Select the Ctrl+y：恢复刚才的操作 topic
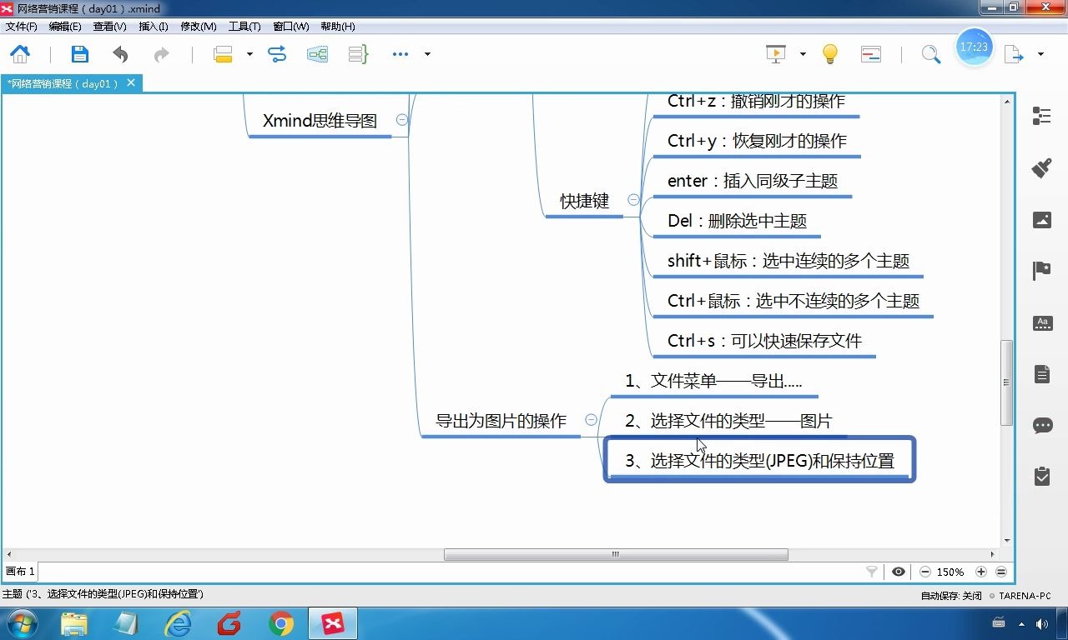 tap(757, 141)
